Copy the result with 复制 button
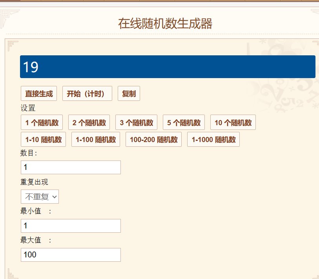319x279 pixels. (x=129, y=93)
